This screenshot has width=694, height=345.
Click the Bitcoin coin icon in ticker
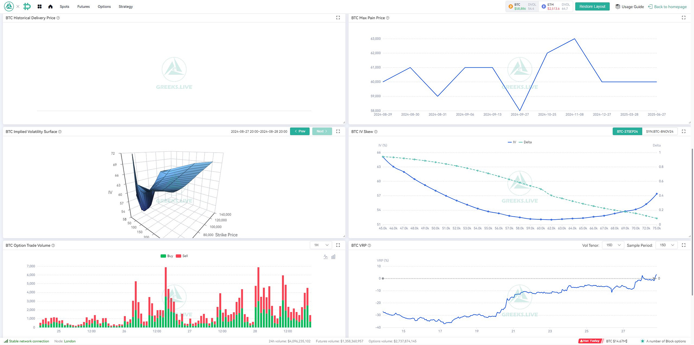(x=511, y=6)
